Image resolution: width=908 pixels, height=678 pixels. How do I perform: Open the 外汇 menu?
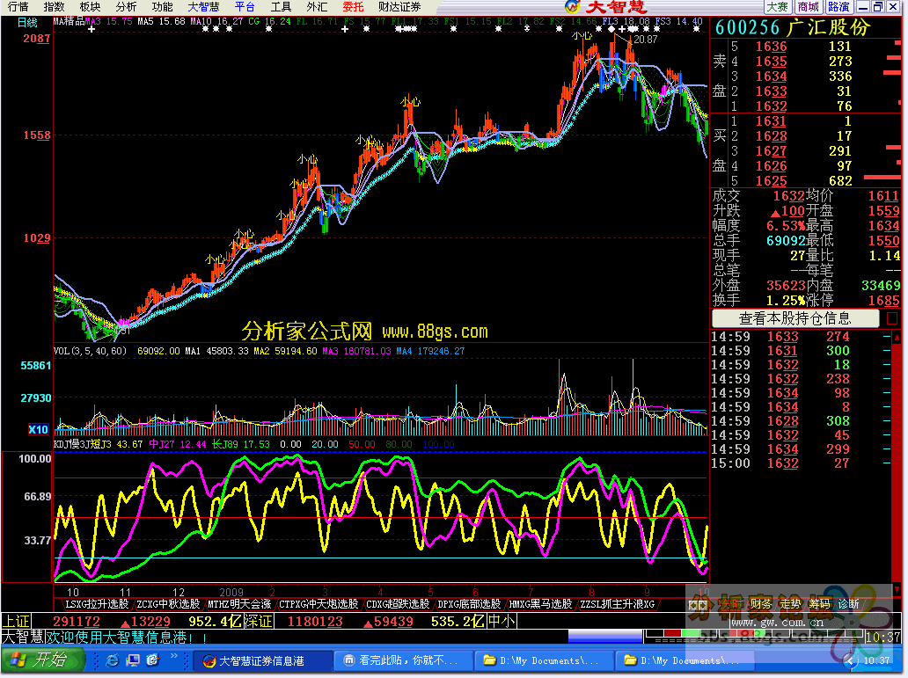317,7
